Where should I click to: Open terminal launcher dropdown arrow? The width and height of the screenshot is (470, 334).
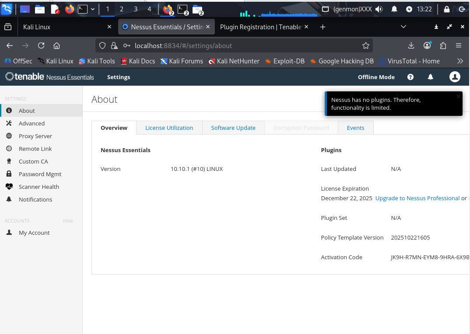coord(93,9)
